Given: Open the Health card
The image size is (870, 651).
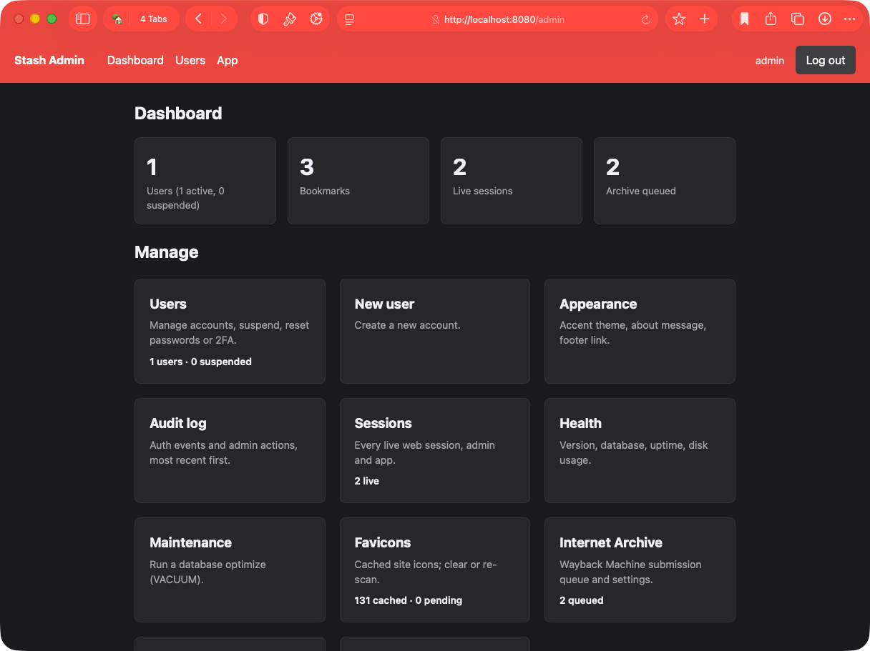Looking at the screenshot, I should [640, 450].
